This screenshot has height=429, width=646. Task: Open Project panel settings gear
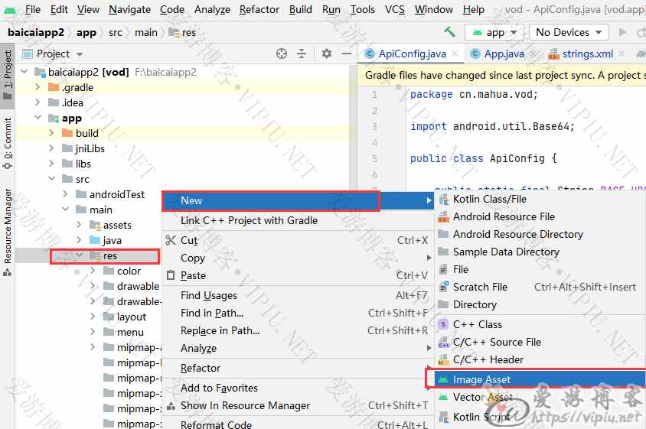coord(326,54)
